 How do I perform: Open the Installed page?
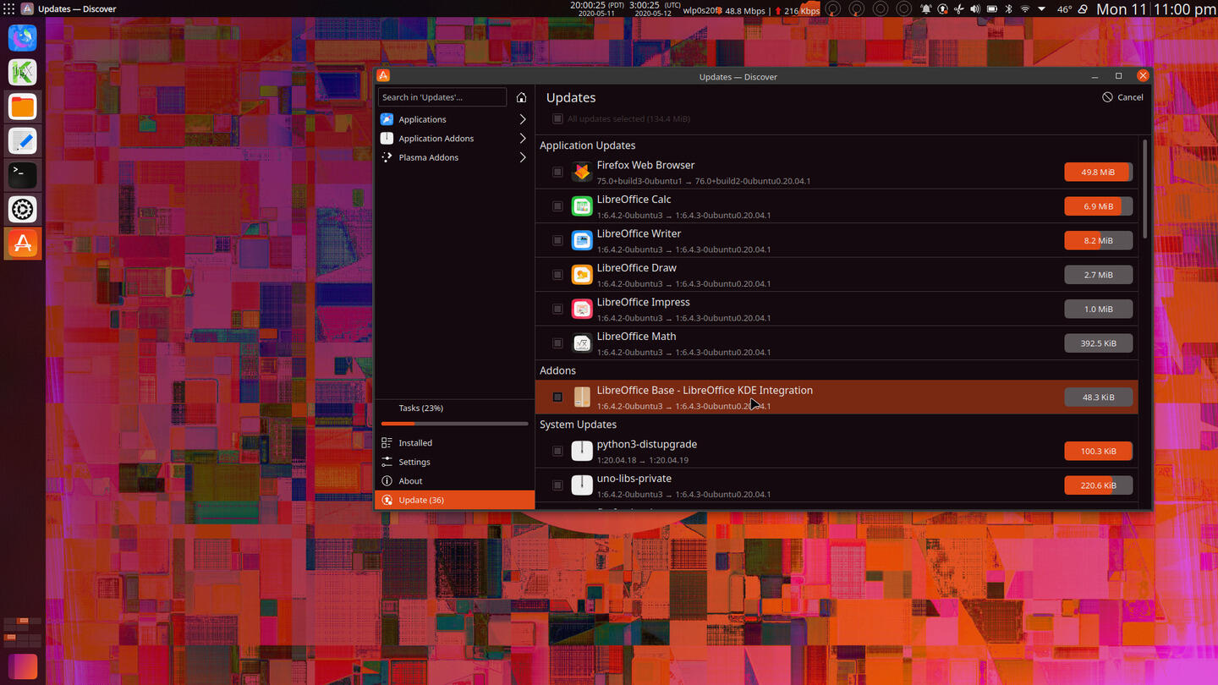pos(454,442)
